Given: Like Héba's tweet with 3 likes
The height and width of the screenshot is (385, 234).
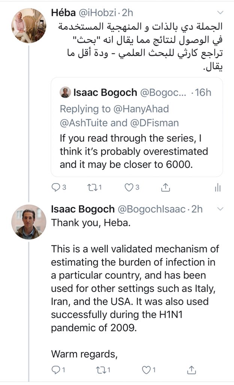Looking at the screenshot, I should 129,188.
